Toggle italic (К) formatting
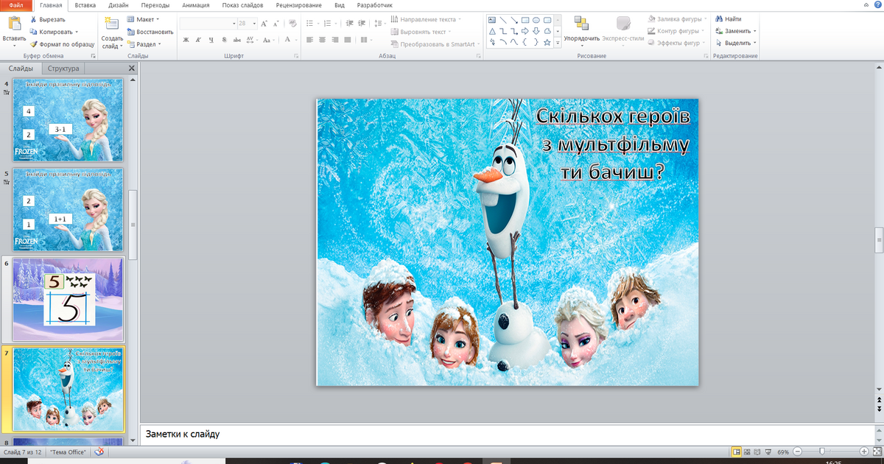The height and width of the screenshot is (464, 884). click(200, 40)
